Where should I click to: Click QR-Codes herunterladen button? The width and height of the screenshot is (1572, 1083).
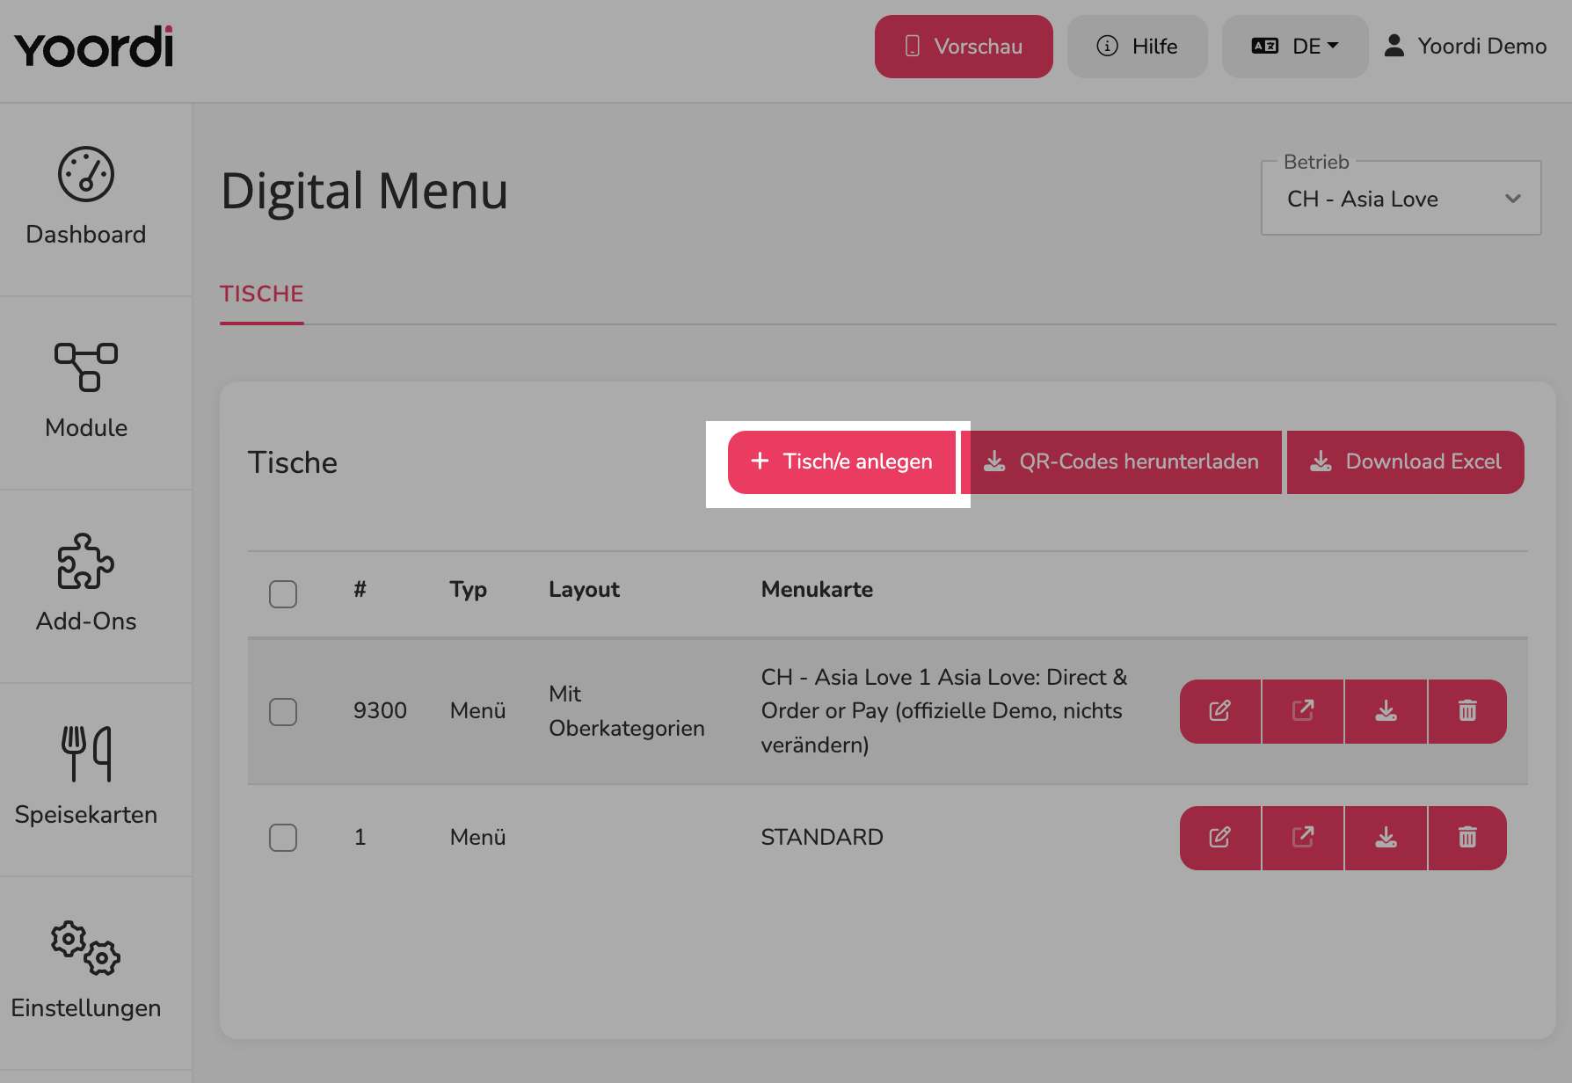click(1121, 462)
